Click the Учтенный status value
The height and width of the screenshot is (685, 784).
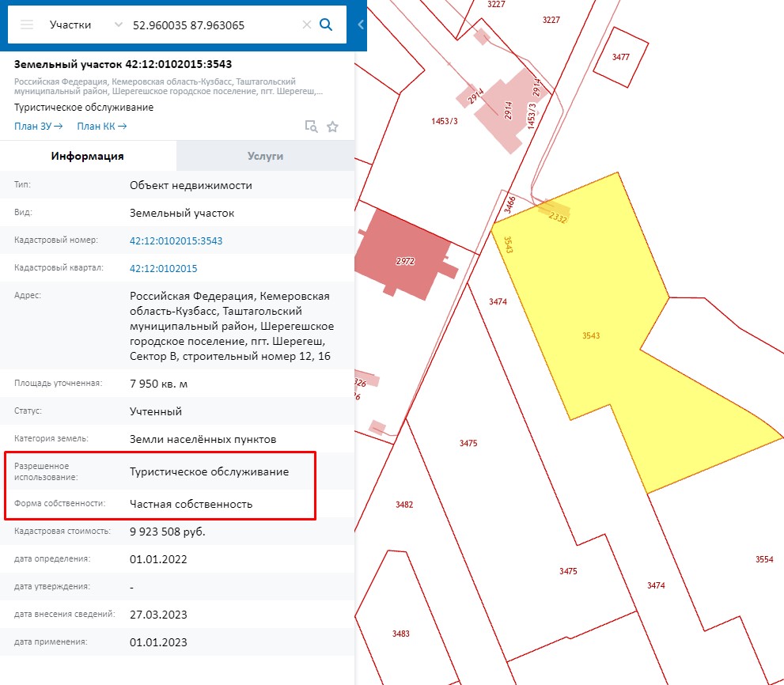click(x=156, y=411)
